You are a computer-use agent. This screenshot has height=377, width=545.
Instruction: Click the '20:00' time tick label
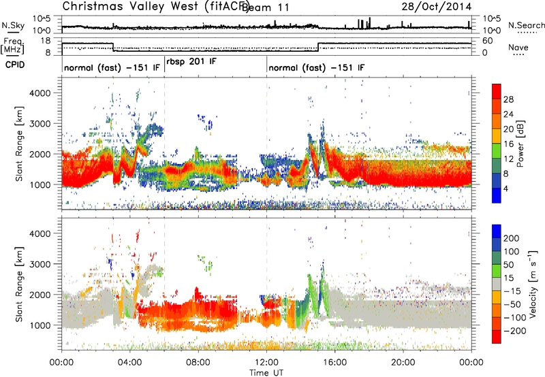click(403, 363)
